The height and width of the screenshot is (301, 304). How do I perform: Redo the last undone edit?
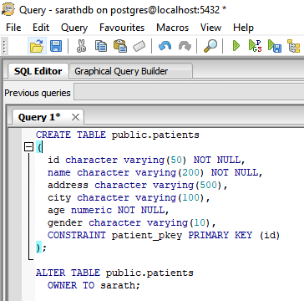tap(185, 46)
